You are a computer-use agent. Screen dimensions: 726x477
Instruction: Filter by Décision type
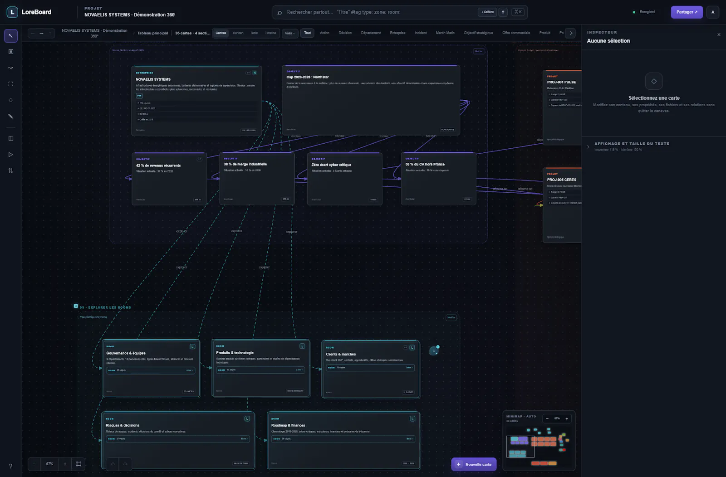(345, 33)
